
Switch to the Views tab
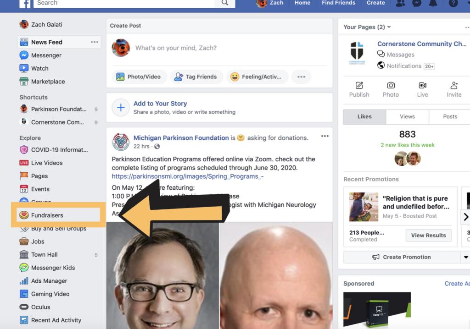click(x=408, y=117)
